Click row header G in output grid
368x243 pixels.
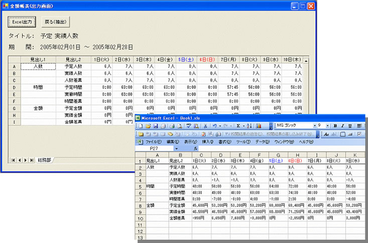tap(15, 109)
